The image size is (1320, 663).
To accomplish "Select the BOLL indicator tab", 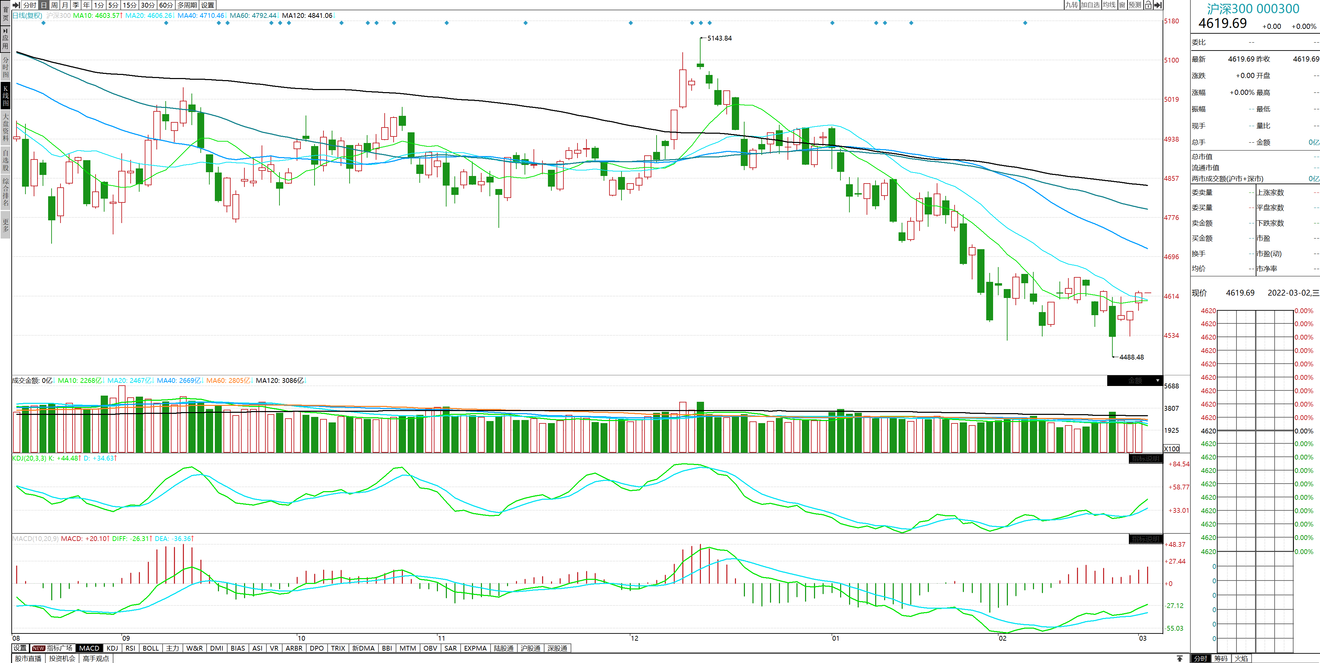I will click(151, 648).
